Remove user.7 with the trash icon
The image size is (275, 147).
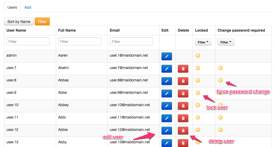[x=183, y=68]
